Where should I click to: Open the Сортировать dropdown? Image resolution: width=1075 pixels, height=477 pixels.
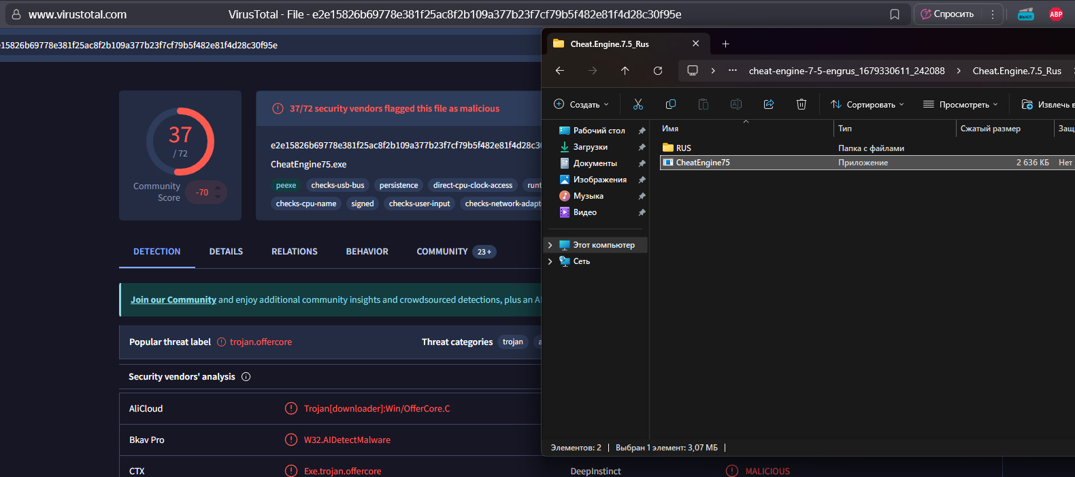click(x=867, y=105)
